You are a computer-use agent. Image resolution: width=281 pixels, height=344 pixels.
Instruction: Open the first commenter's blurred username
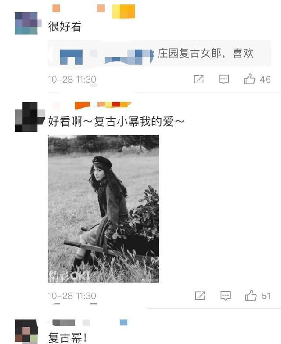pyautogui.click(x=79, y=8)
